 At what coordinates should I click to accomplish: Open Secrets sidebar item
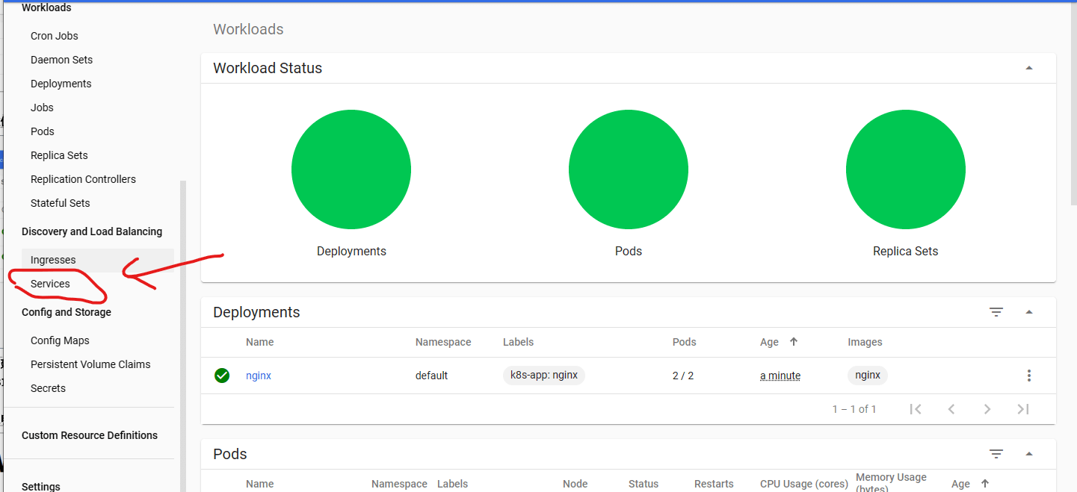[x=48, y=388]
